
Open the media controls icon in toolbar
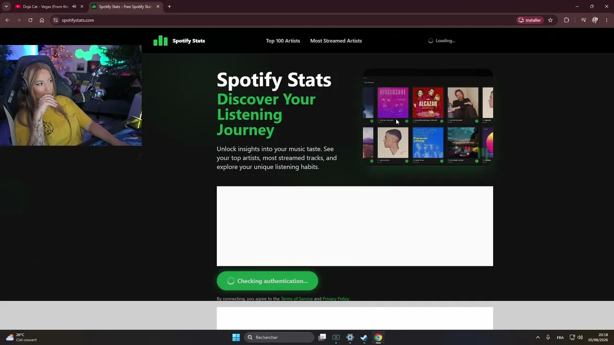583,20
